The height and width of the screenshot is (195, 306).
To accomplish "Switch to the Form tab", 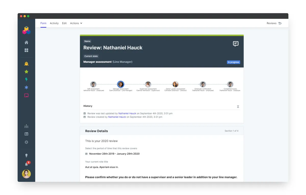I will pyautogui.click(x=43, y=23).
